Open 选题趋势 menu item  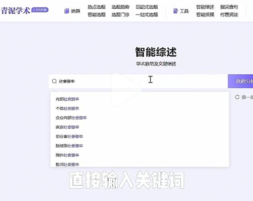(121, 7)
